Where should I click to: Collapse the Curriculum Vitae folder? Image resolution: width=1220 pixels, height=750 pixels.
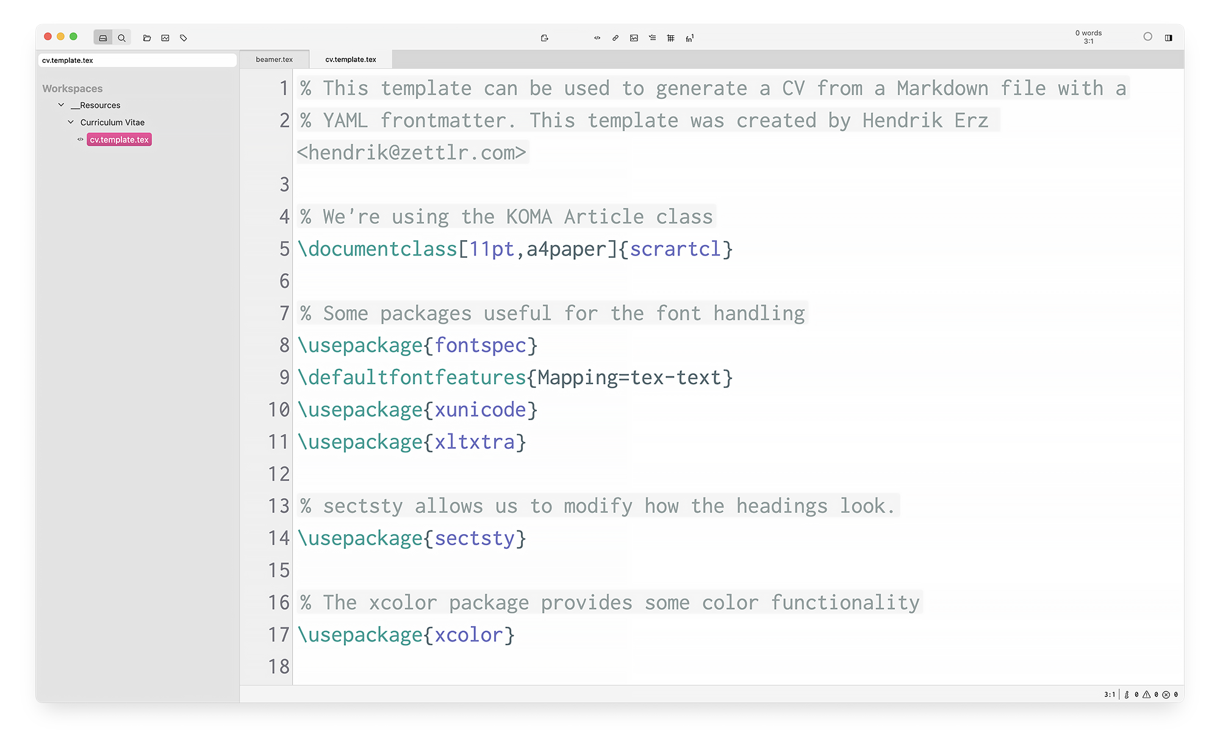tap(71, 122)
